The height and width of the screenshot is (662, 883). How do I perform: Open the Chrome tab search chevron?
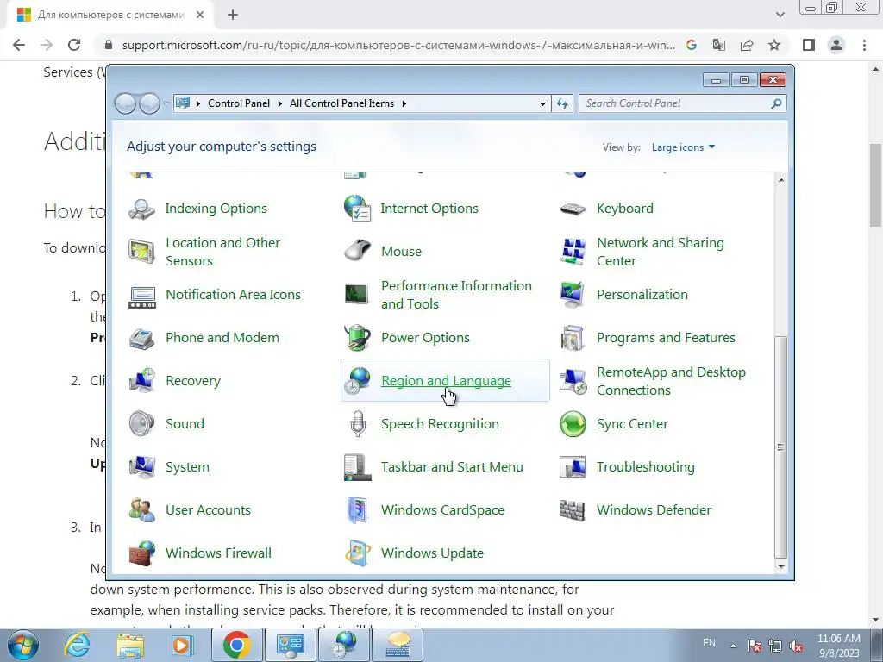(780, 15)
